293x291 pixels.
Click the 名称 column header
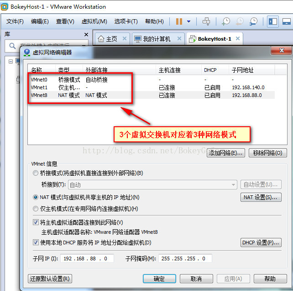point(42,70)
